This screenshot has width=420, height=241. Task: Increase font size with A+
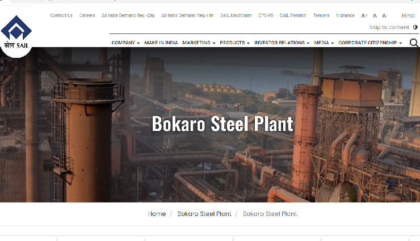pos(364,16)
